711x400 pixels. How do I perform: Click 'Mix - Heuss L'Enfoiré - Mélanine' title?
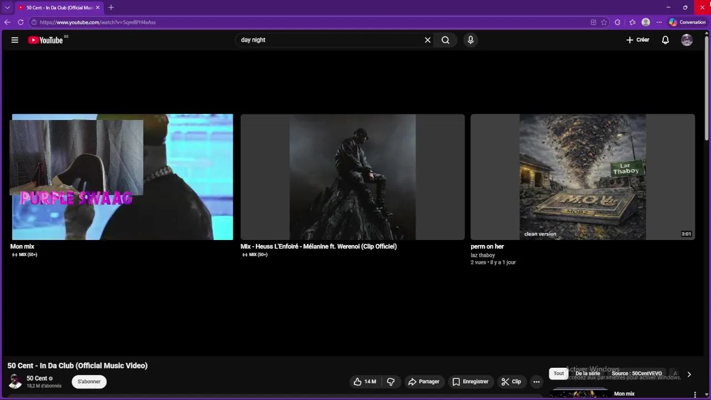[x=318, y=246]
